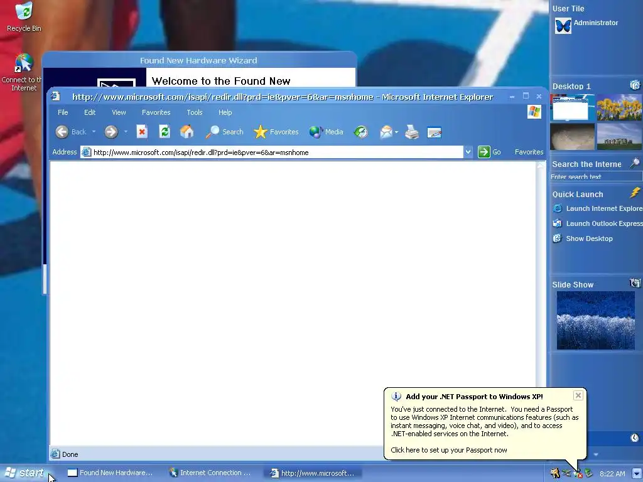Click the Back arrow in Internet Explorer

[x=62, y=132]
